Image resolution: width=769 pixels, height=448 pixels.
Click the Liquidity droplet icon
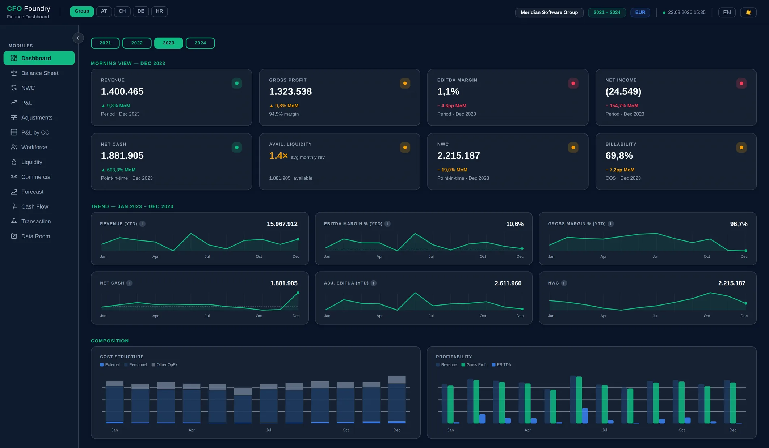pos(14,162)
